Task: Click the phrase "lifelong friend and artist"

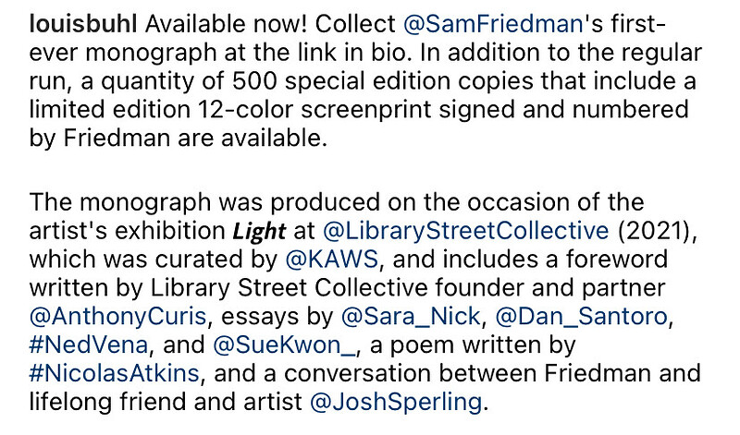Action: click(x=166, y=402)
